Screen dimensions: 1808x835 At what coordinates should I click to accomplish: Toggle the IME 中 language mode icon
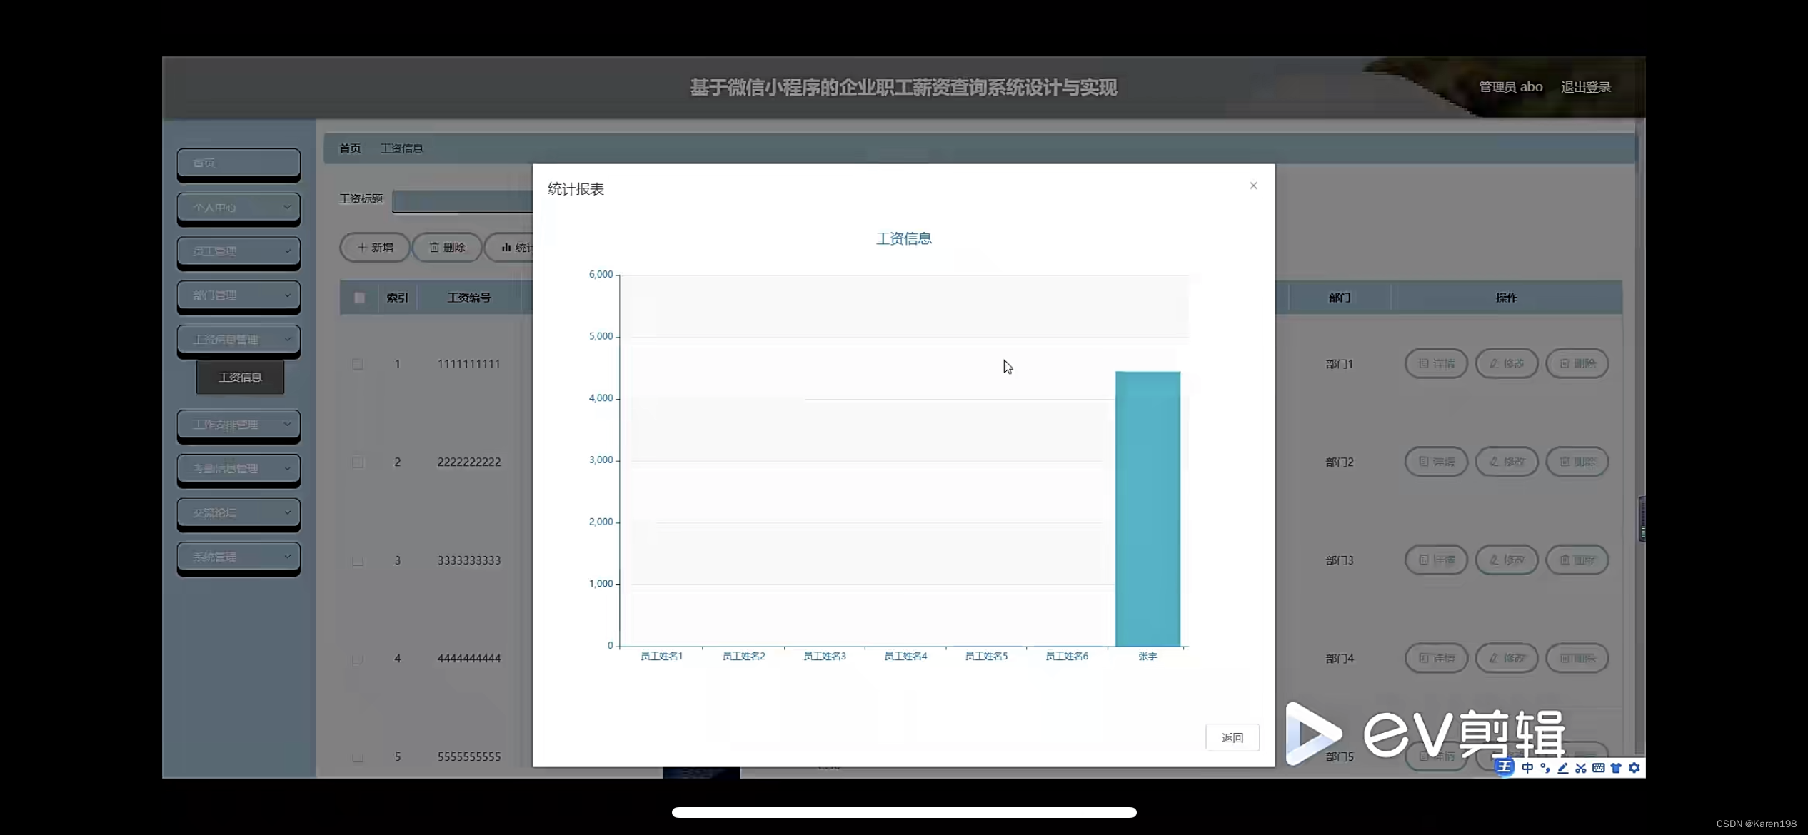coord(1527,768)
